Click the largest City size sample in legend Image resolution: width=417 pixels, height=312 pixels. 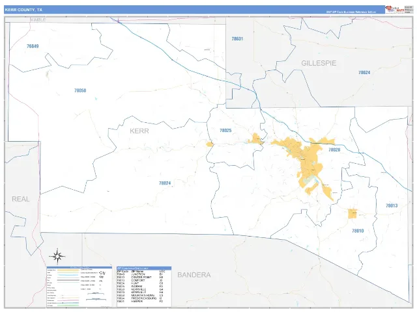coord(102,273)
